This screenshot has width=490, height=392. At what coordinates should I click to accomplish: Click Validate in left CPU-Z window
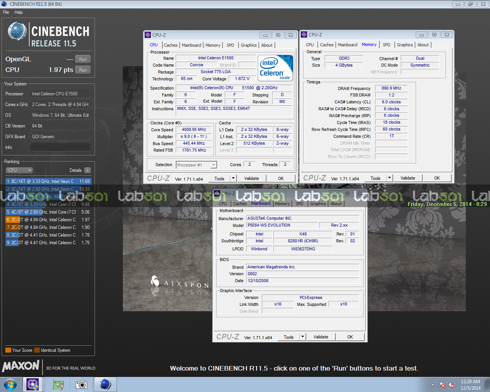(x=252, y=178)
